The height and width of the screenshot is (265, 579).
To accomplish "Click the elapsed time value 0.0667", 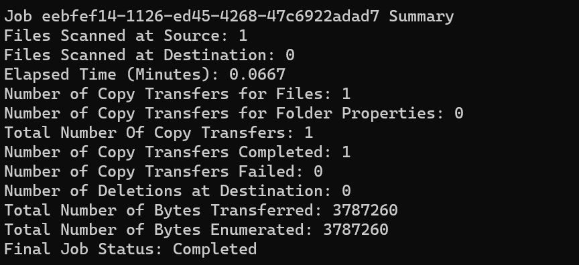I will coord(257,74).
